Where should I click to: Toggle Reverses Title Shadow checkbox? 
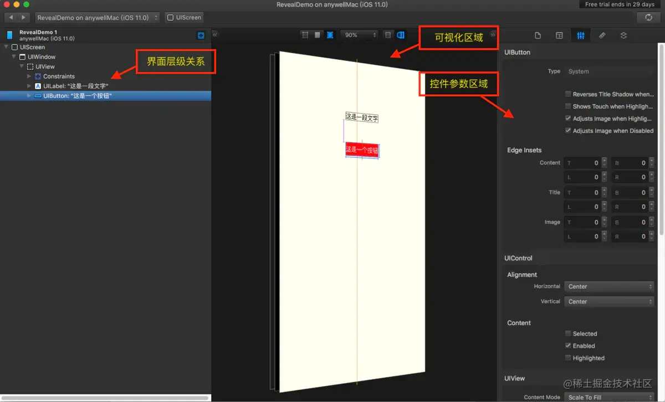(568, 94)
